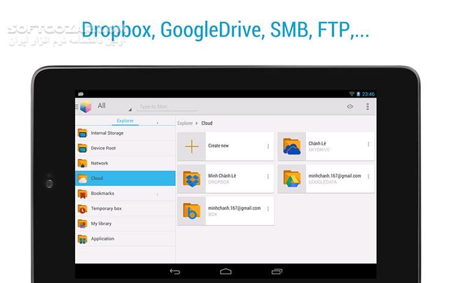
Task: Switch to the Explorer tab
Action: tap(125, 120)
